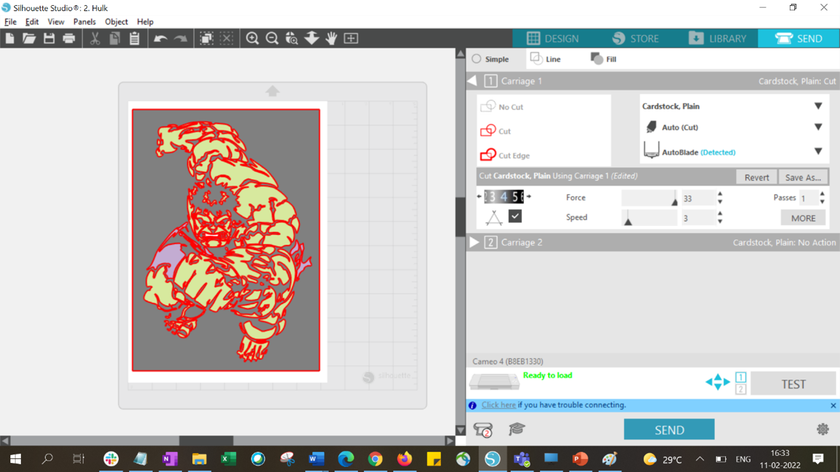Click the line segment overcut triangle icon
This screenshot has height=472, width=840.
494,217
